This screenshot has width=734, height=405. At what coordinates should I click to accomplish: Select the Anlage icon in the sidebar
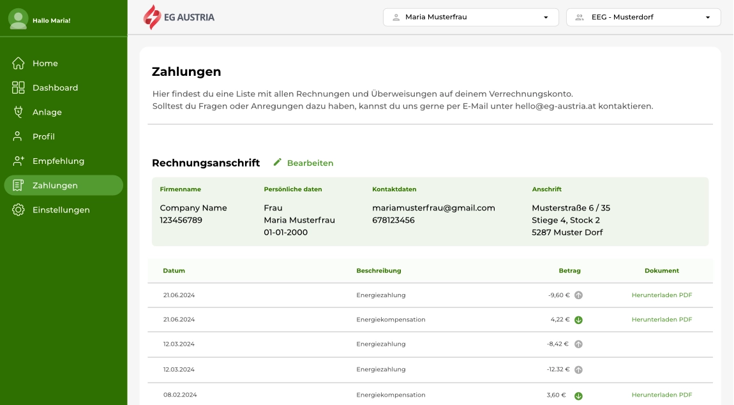tap(17, 112)
